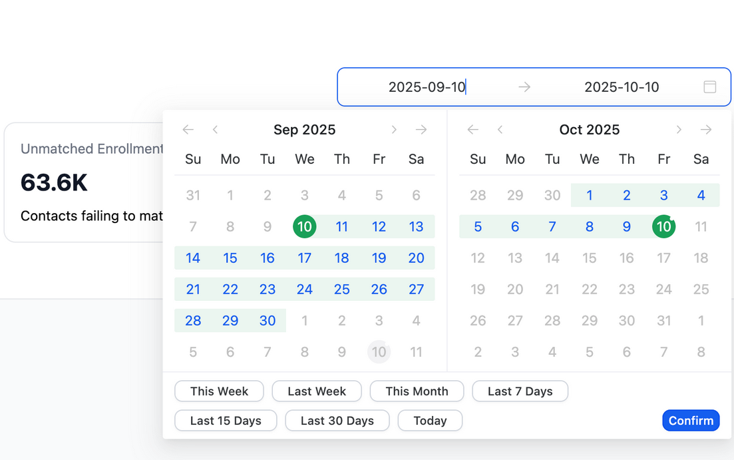Go to next year in Sep 2025 panel
Viewport: 734px width, 460px height.
[421, 130]
